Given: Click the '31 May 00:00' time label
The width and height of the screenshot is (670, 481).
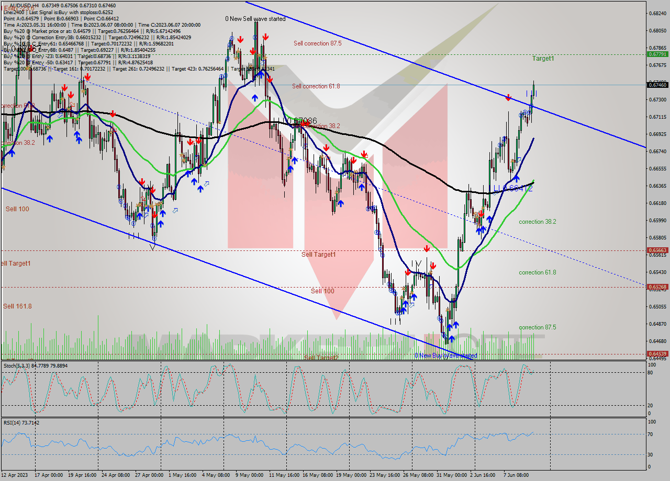Looking at the screenshot, I should (x=452, y=475).
